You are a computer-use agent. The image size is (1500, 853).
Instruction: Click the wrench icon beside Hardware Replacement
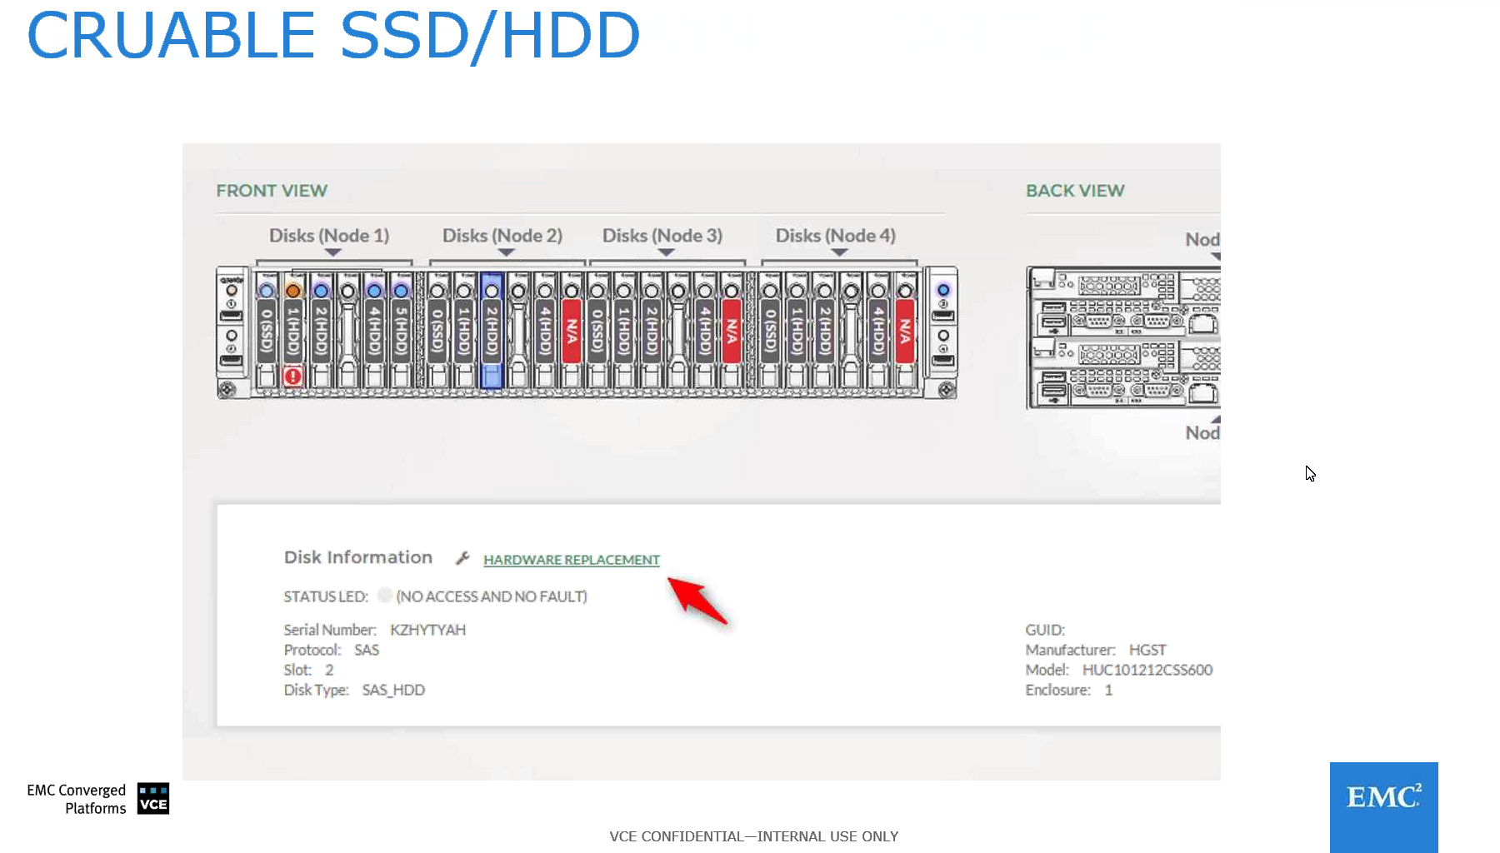click(x=462, y=558)
